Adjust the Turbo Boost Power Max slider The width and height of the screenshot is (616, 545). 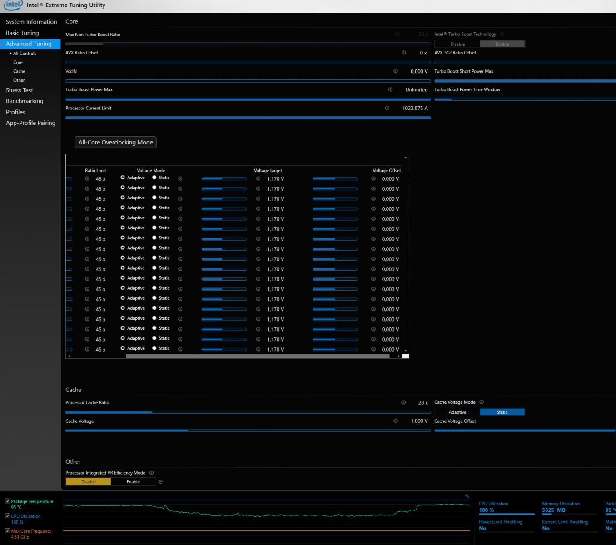[248, 99]
